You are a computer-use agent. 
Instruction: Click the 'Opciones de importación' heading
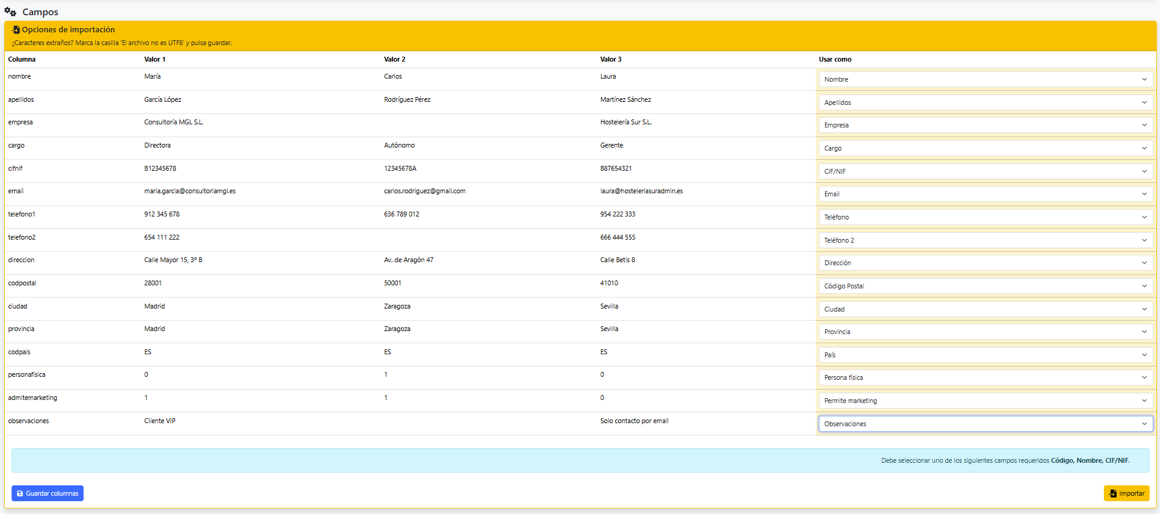pos(68,29)
